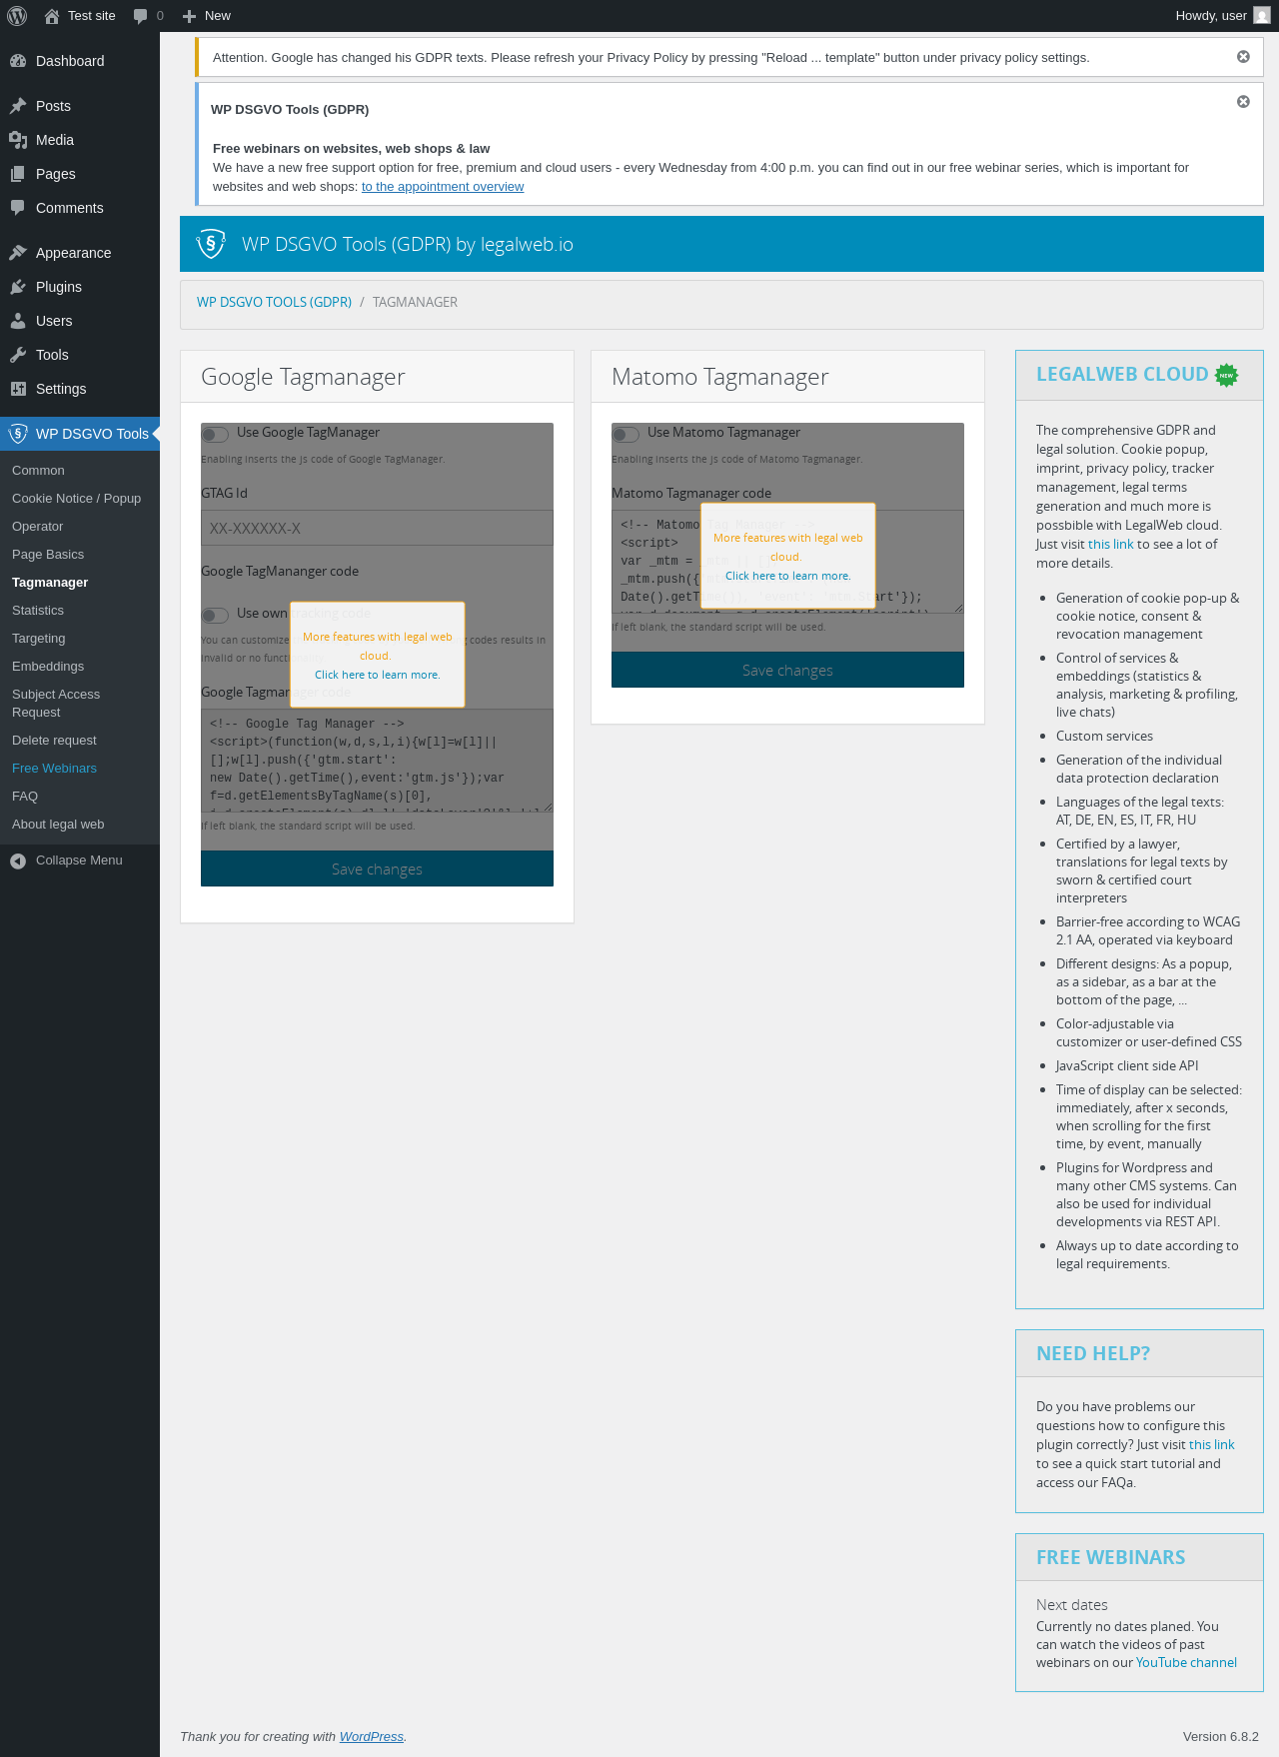Click the Pages icon in sidebar

point(18,174)
